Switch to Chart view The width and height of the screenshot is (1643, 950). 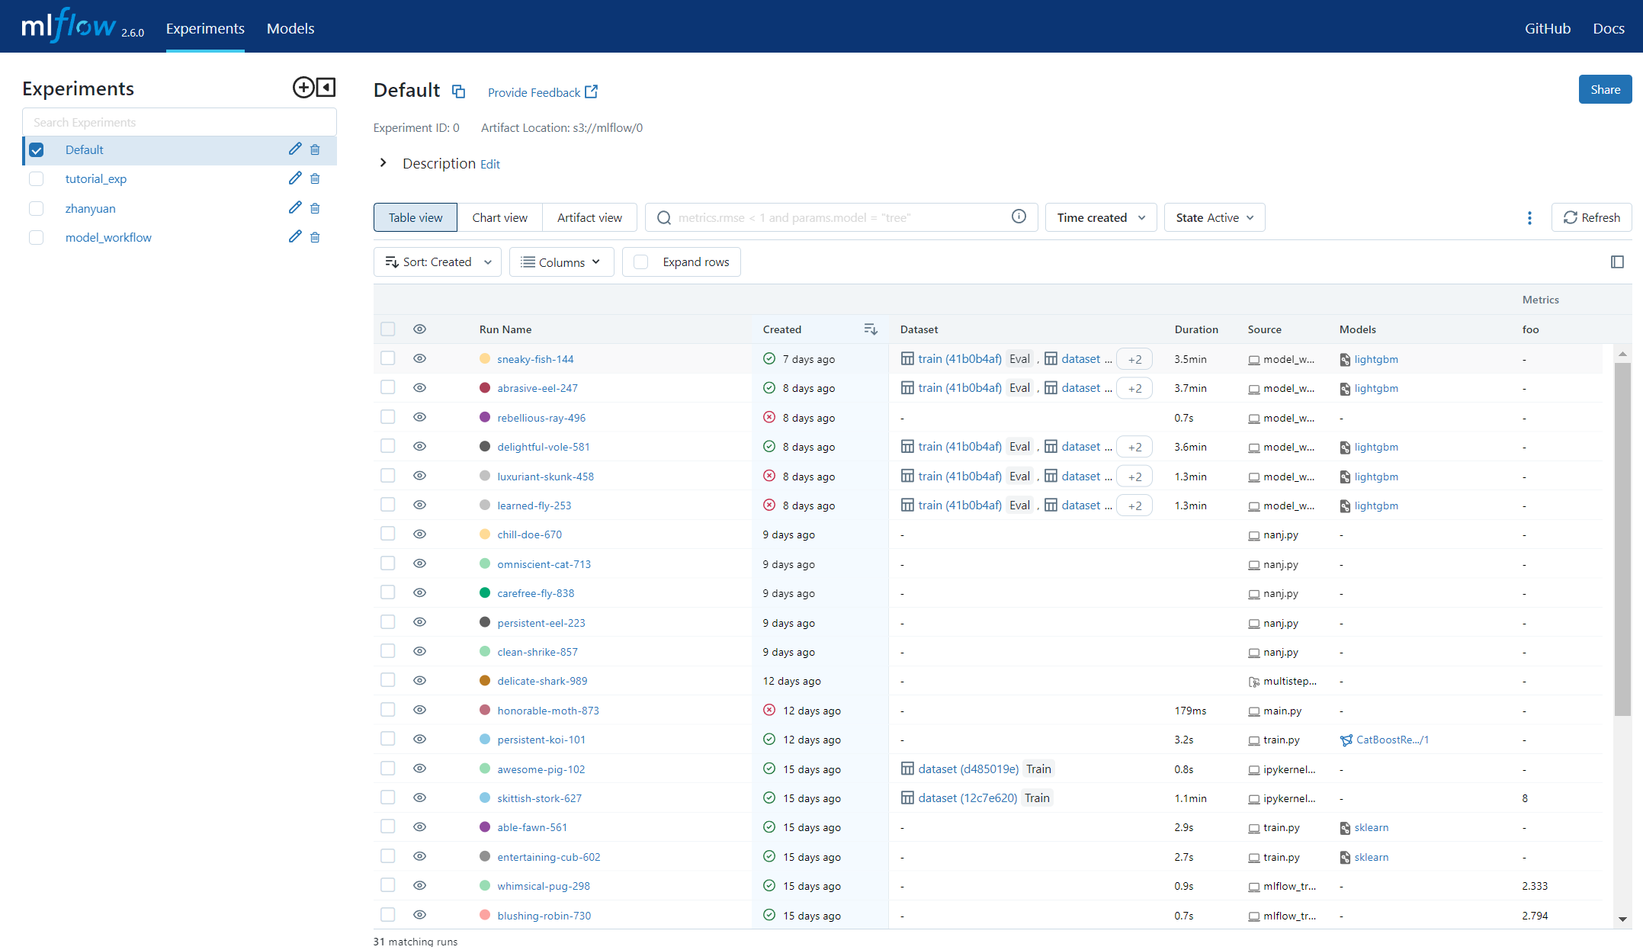click(499, 217)
